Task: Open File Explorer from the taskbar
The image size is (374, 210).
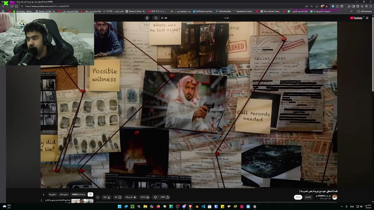Action: point(145,206)
